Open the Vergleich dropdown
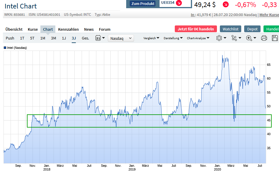 coord(151,38)
